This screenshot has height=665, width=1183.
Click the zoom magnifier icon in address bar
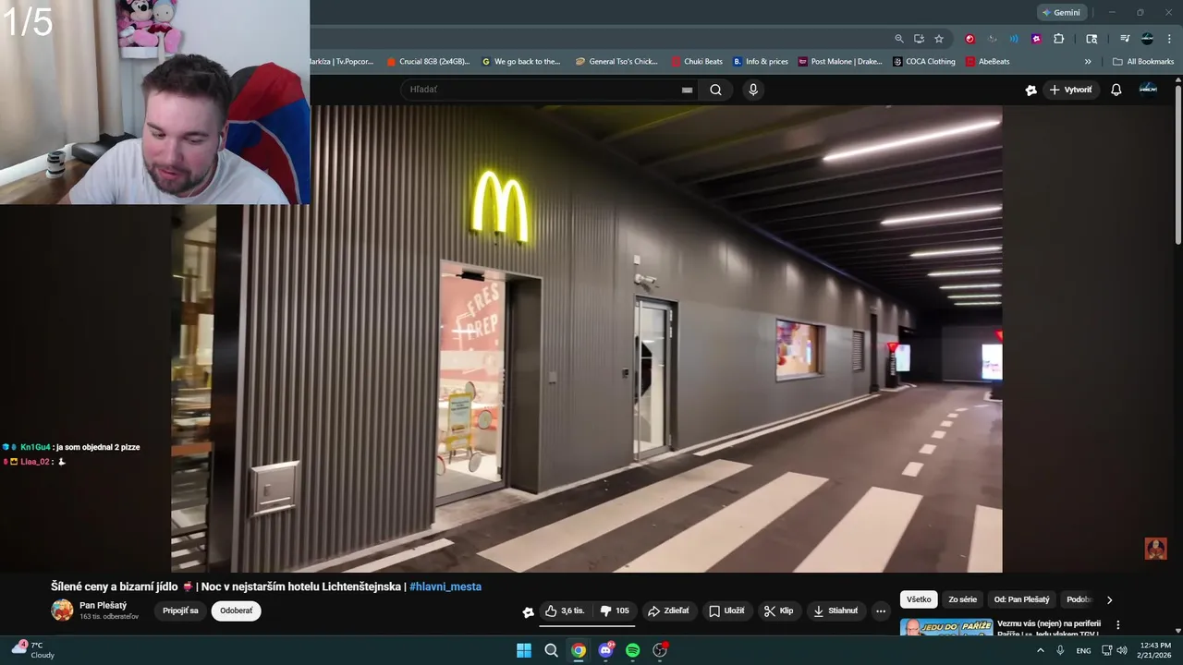[899, 39]
